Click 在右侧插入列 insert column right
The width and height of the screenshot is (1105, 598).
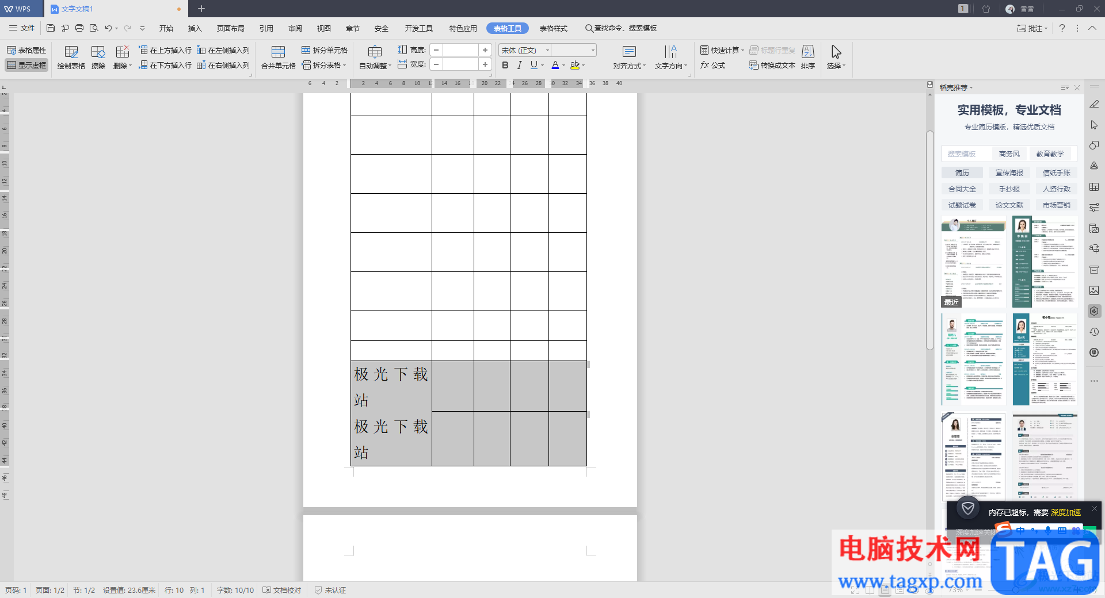pos(223,66)
